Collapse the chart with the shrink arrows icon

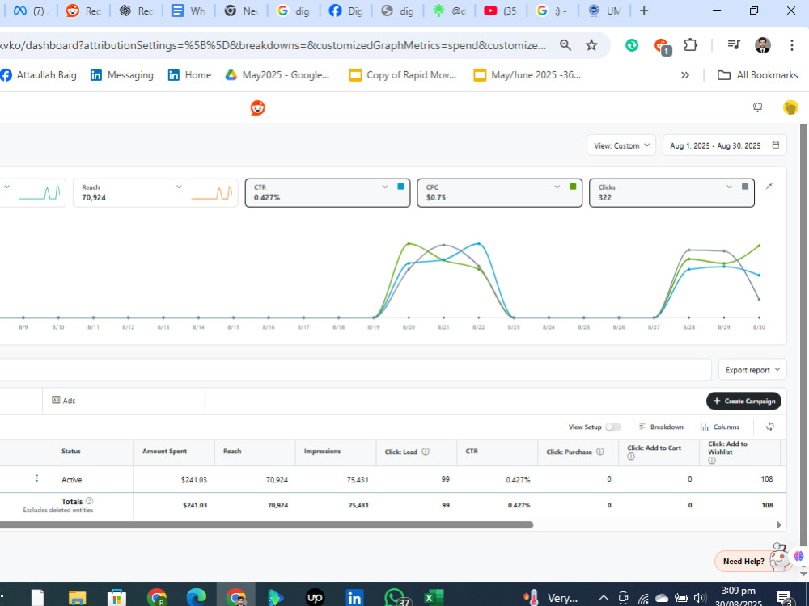click(769, 187)
